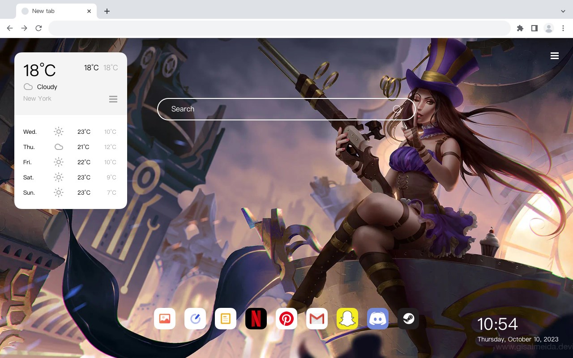
Task: Click the Chrome address bar
Action: [279, 28]
